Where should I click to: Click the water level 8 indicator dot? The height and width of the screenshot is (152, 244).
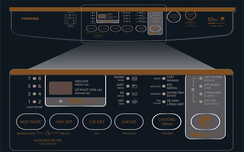click(x=34, y=78)
